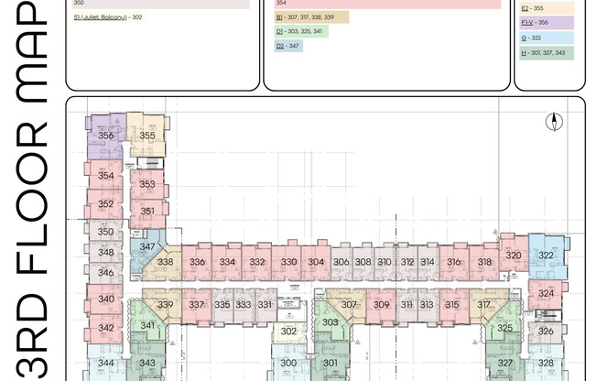Select the S1 (Juliet Balcony) - 302 legend entry
Viewport: 597px width, 381px height.
click(109, 17)
